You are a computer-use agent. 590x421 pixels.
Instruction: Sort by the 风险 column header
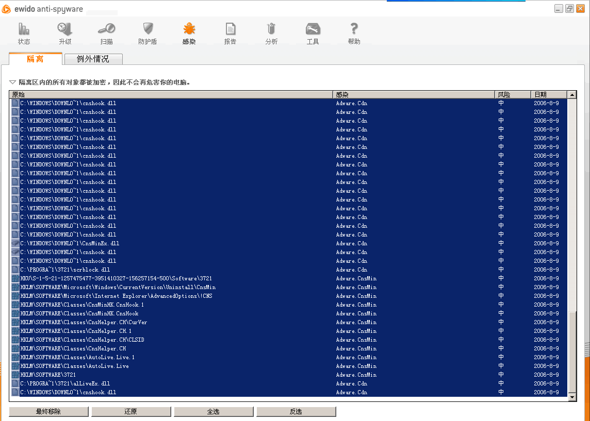tap(513, 94)
